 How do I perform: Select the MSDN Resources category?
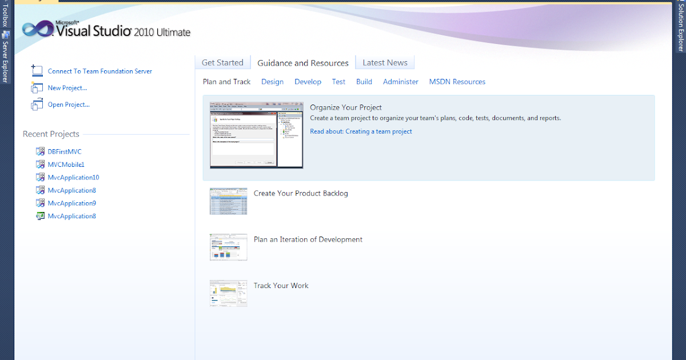pos(457,82)
